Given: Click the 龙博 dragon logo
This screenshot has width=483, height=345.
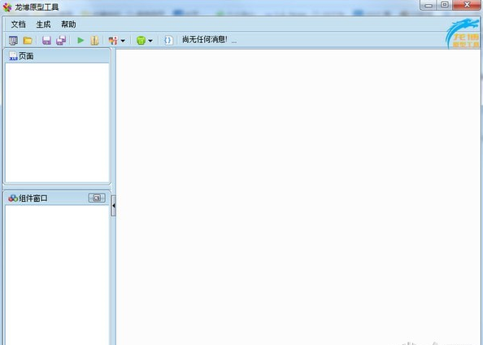Looking at the screenshot, I should click(463, 33).
